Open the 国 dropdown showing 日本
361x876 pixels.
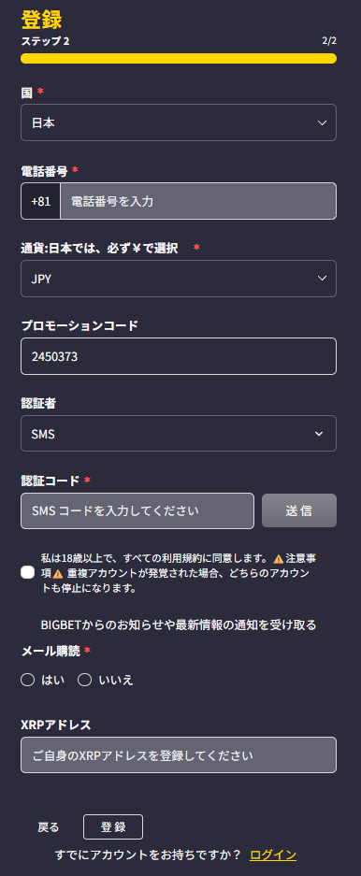[179, 122]
